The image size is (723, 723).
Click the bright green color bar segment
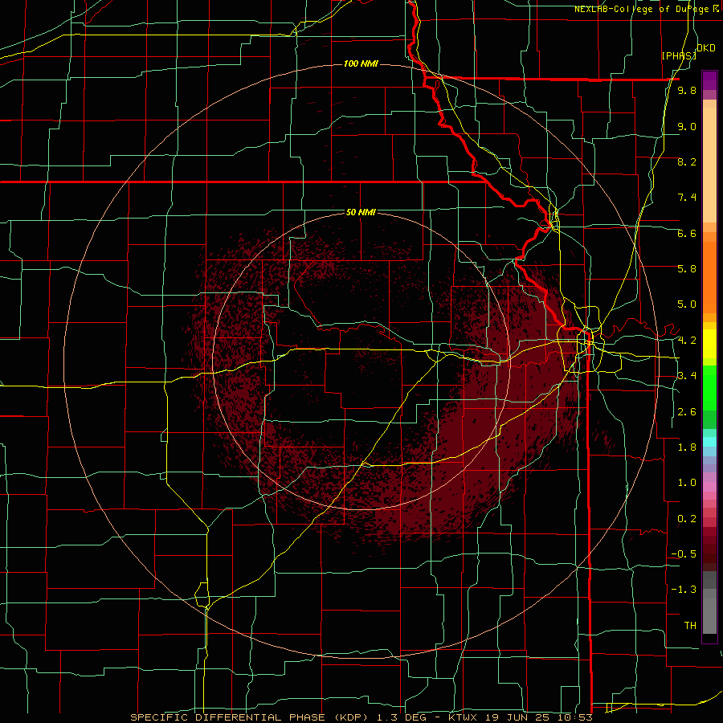(709, 387)
